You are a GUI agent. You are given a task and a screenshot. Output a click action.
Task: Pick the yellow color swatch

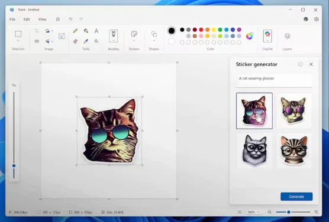[214, 30]
